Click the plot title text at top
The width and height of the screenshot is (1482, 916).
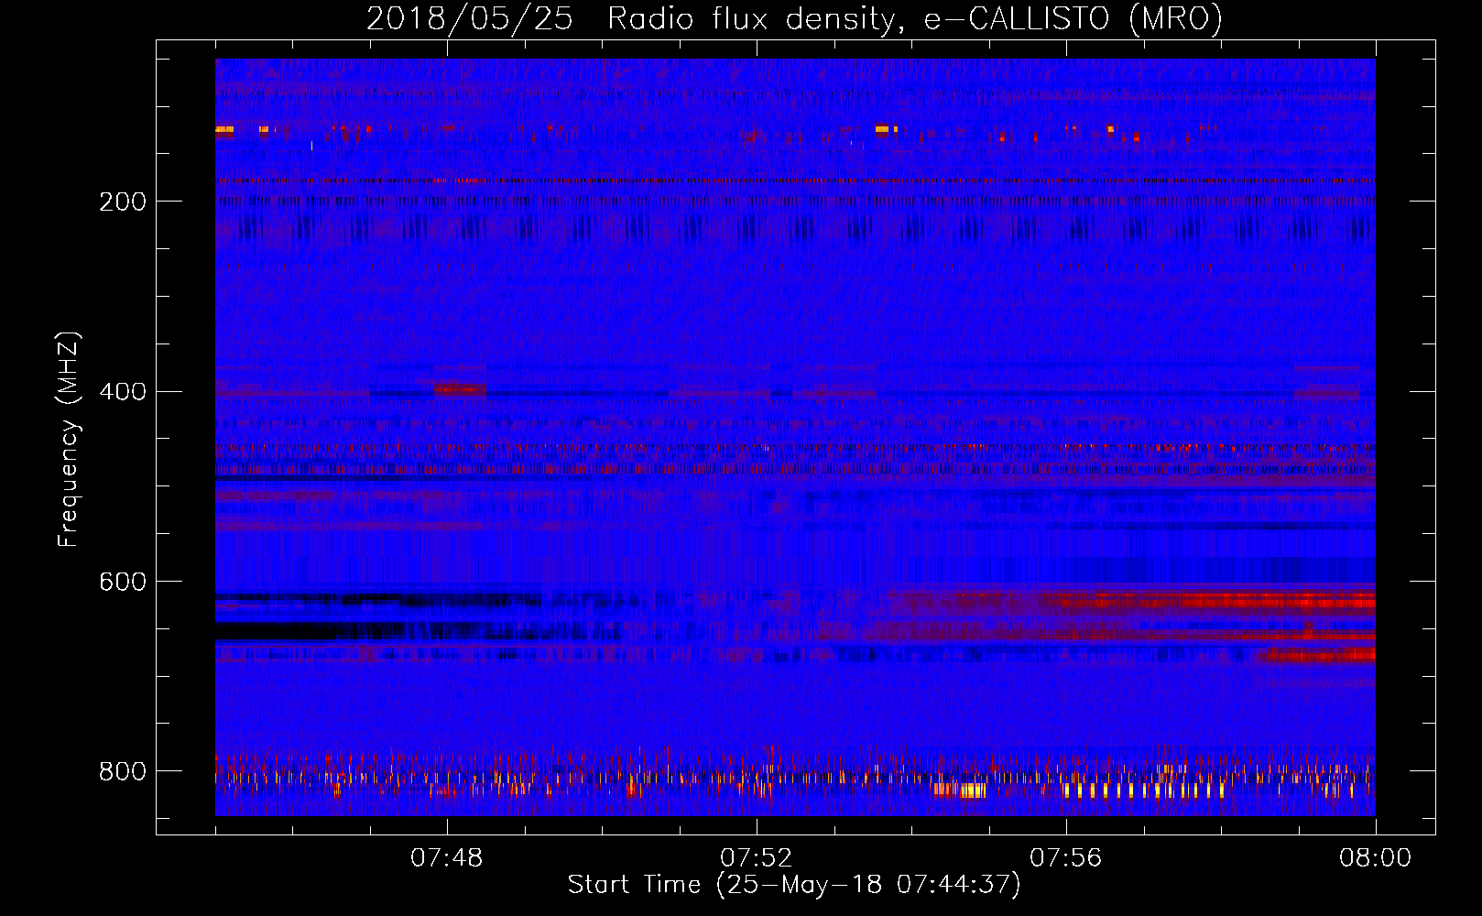(794, 18)
